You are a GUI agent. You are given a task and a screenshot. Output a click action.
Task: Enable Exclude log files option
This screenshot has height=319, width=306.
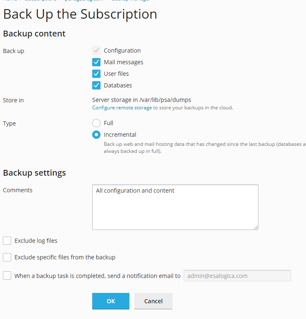click(7, 241)
